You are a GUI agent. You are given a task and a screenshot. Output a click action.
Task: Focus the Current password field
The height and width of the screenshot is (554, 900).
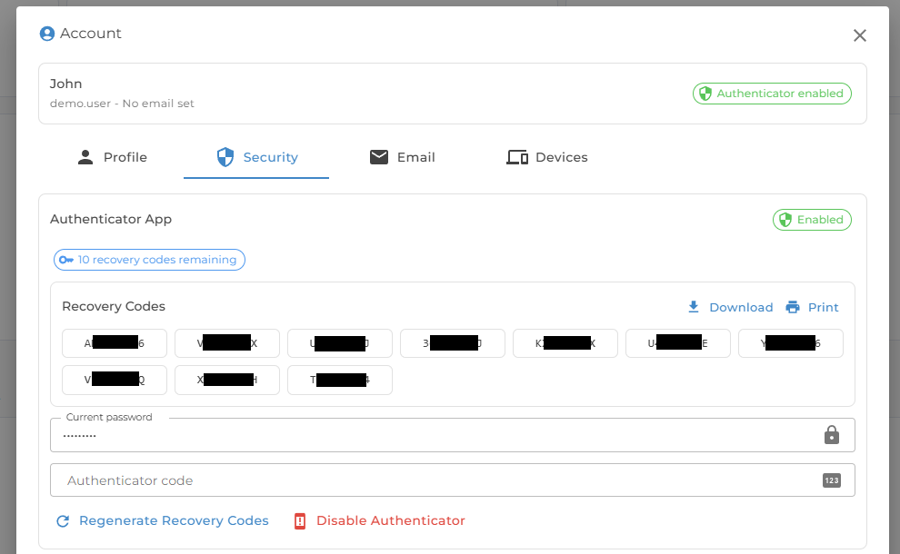(x=453, y=435)
